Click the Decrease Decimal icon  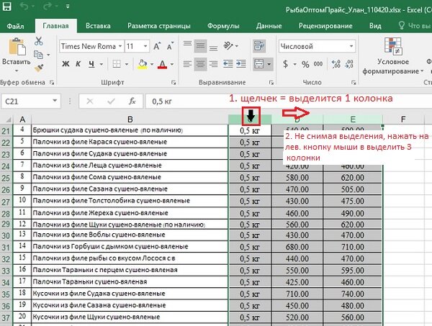click(348, 64)
